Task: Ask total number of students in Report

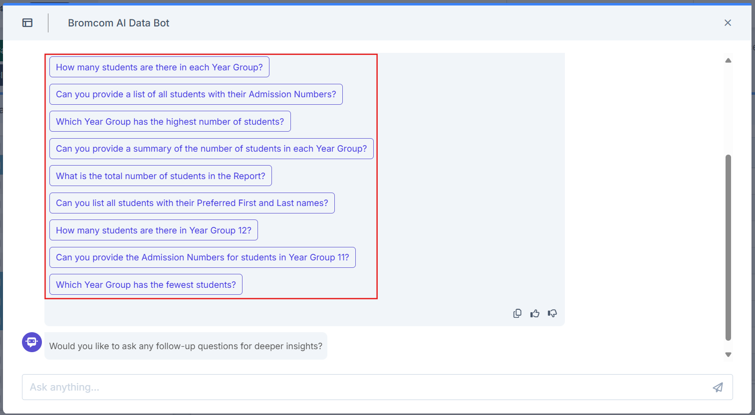Action: (160, 176)
